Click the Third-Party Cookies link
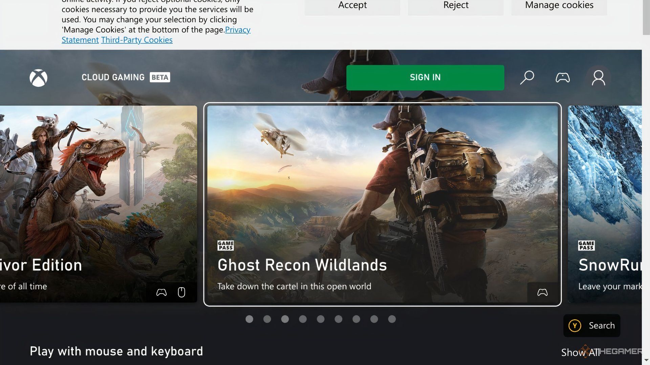The height and width of the screenshot is (365, 650). tap(137, 40)
